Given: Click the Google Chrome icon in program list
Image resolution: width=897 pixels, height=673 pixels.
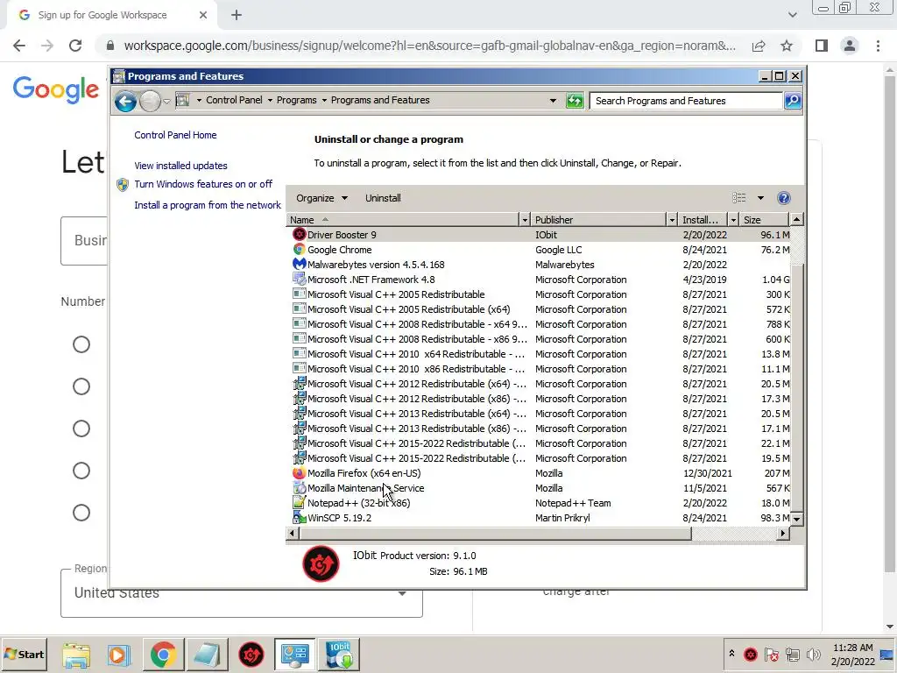Looking at the screenshot, I should [x=299, y=250].
